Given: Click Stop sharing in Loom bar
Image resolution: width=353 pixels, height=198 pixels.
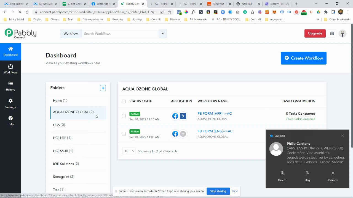Looking at the screenshot, I should 218,191.
